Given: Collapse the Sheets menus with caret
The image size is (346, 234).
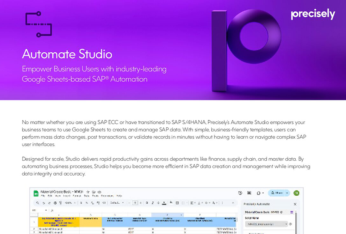Looking at the screenshot, I should click(233, 203).
